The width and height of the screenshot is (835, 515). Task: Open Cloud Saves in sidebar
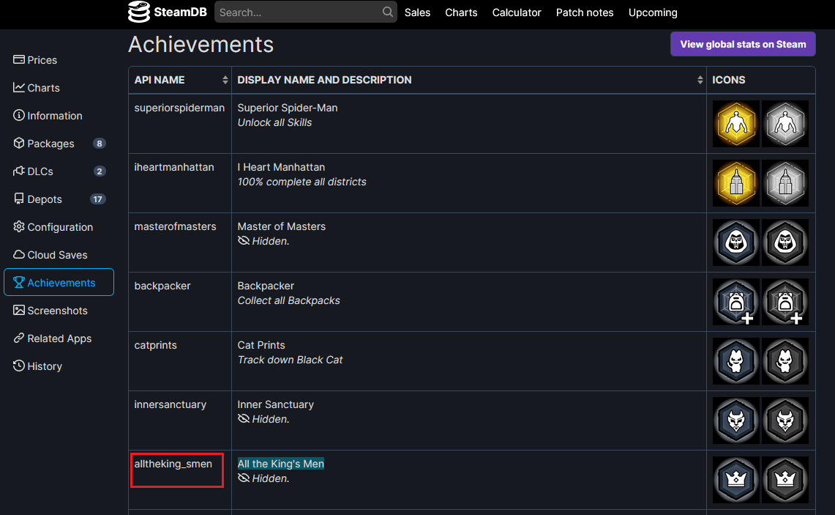(59, 255)
